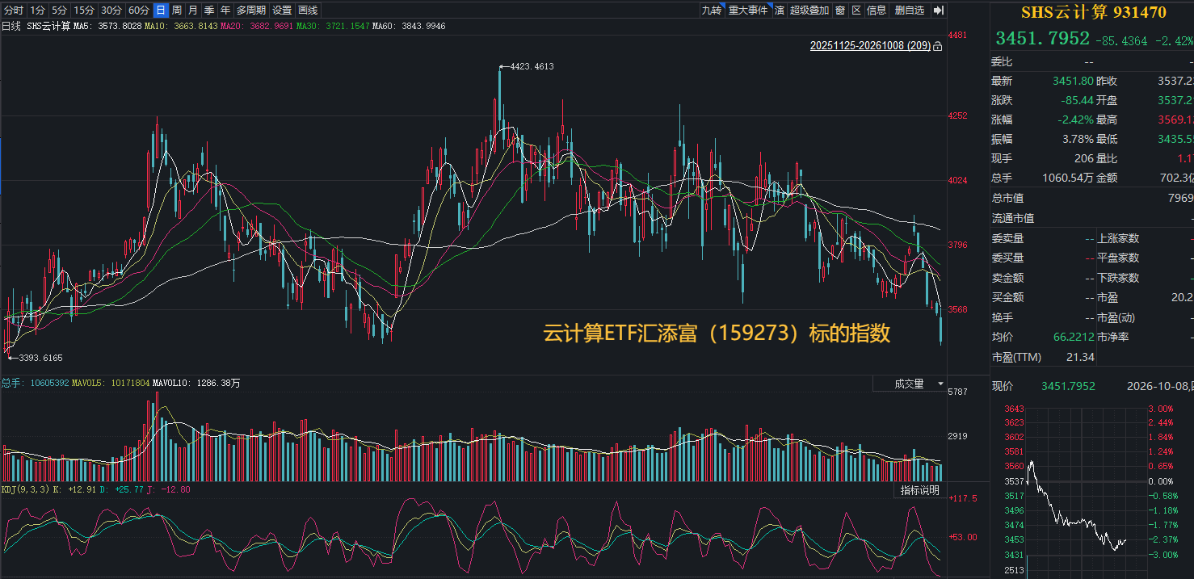The width and height of the screenshot is (1194, 579).
Task: Toggle 重大事件 major events overlay
Action: point(748,10)
